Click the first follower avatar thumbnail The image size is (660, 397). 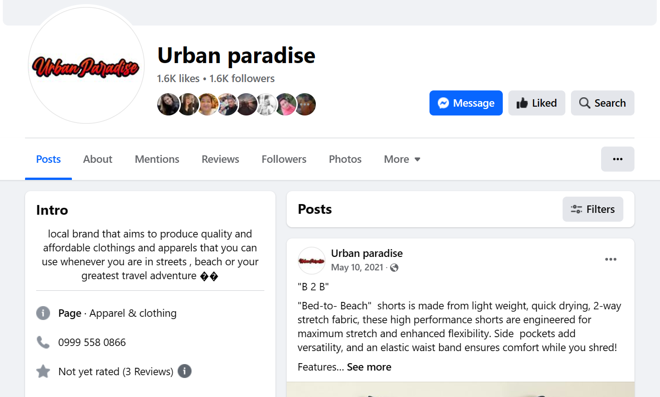pos(168,104)
